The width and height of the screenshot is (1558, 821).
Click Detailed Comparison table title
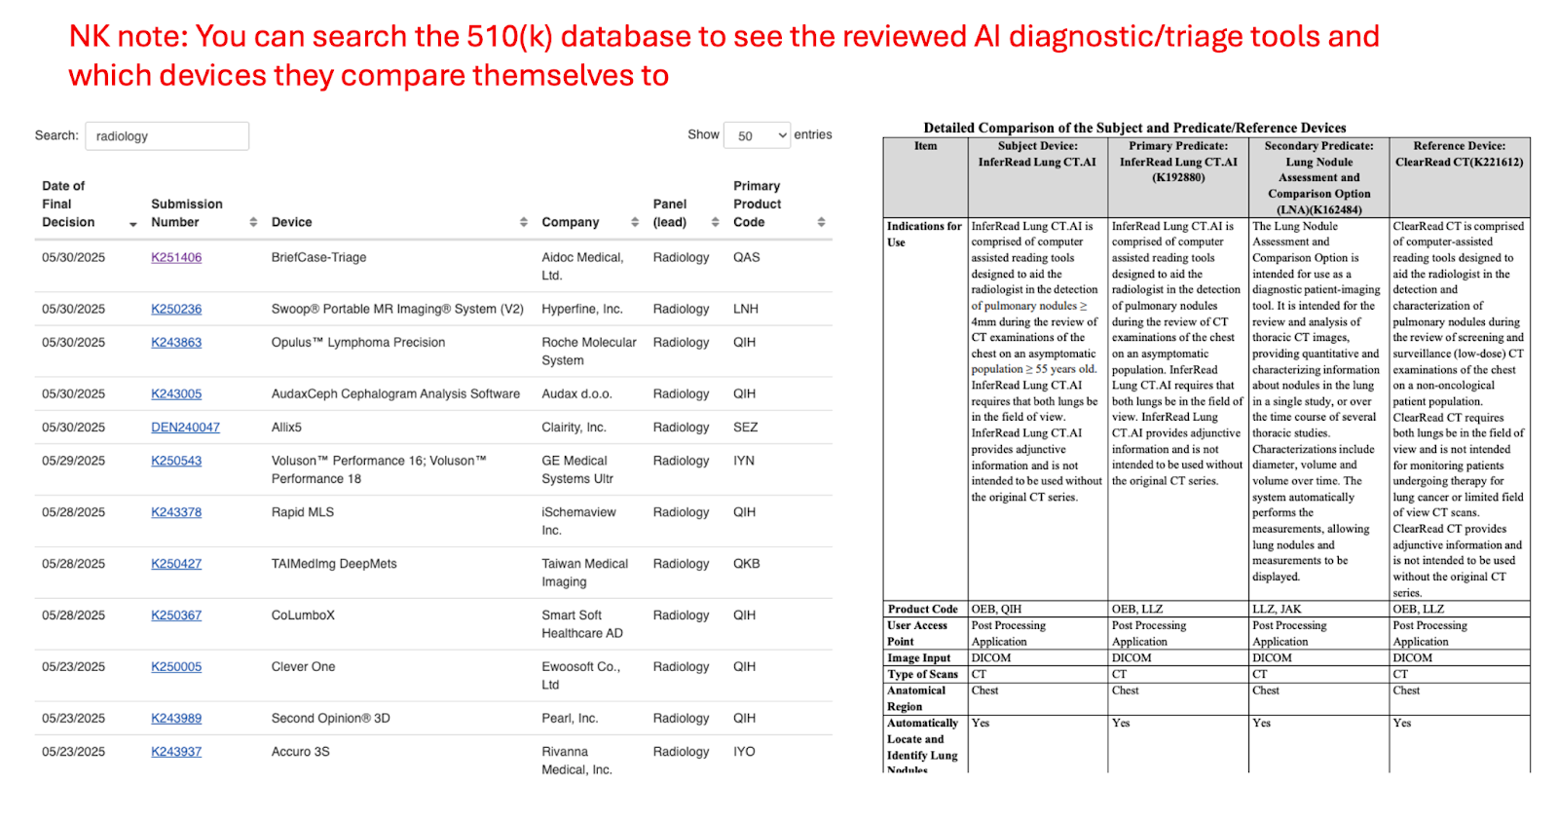[x=1134, y=128]
